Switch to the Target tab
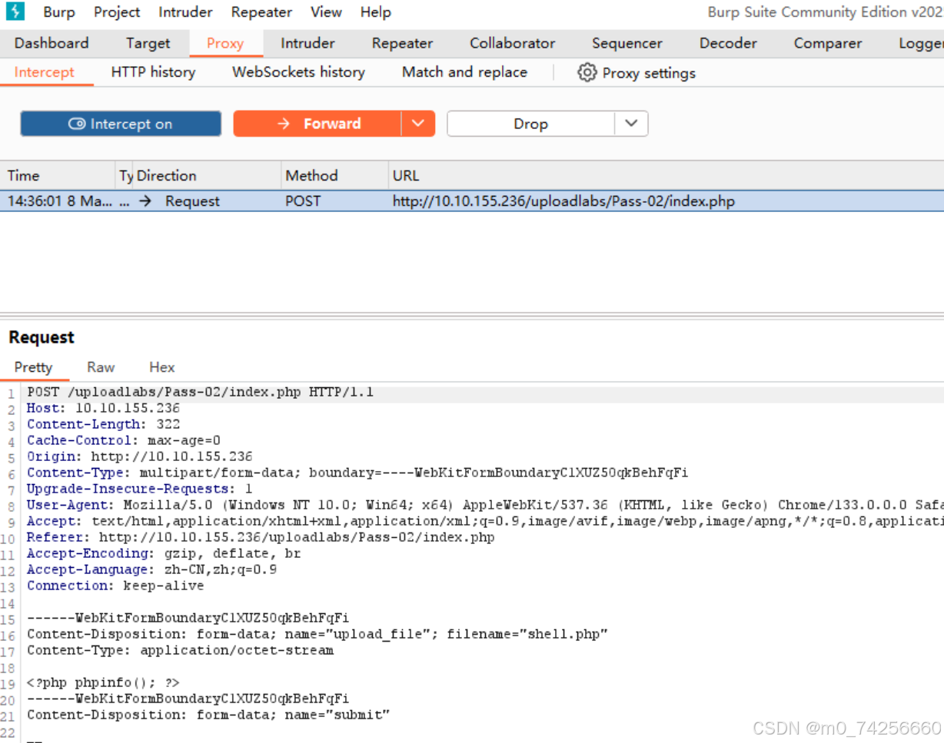 (x=148, y=43)
